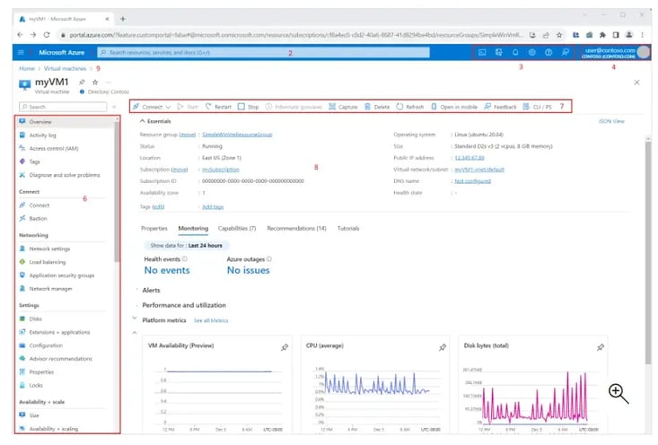Open Cloud Shell from the top bar
The height and width of the screenshot is (445, 658).
tap(482, 52)
